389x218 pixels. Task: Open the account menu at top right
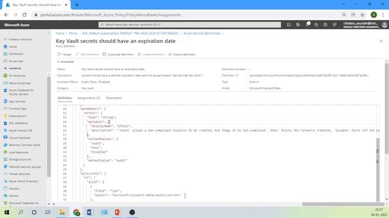click(365, 25)
